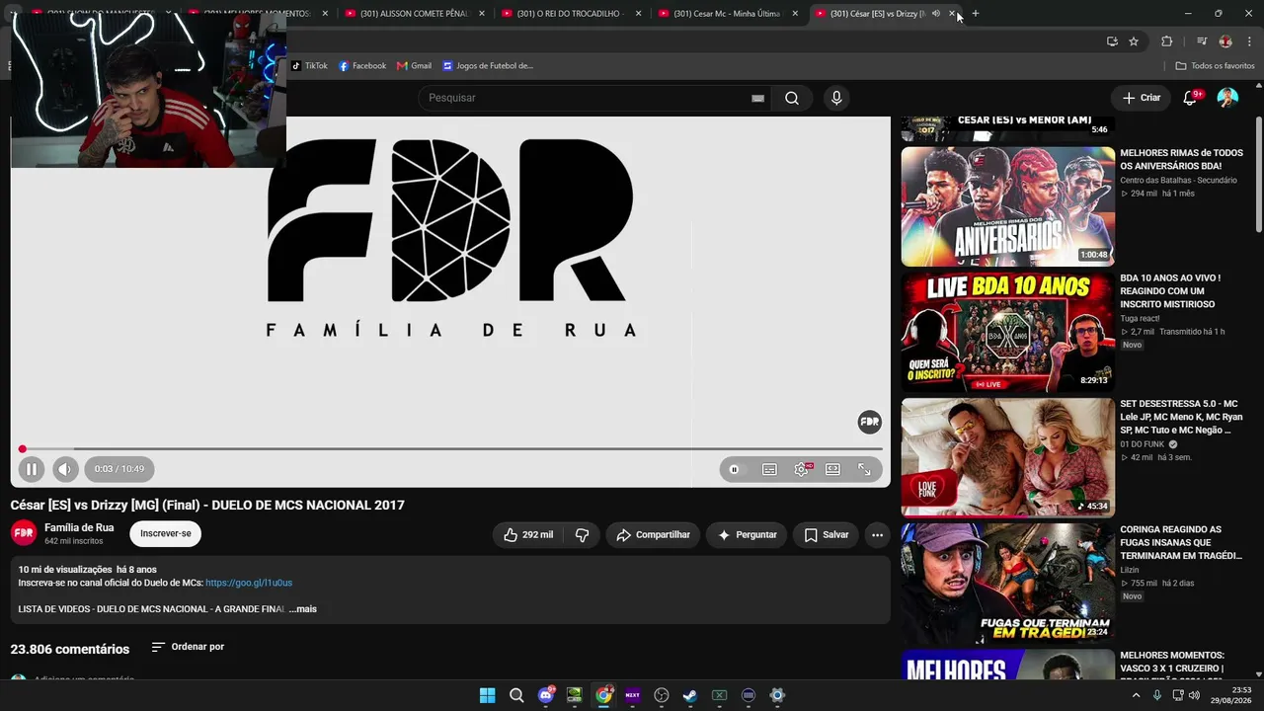Enter fullscreen in the video player

click(864, 470)
